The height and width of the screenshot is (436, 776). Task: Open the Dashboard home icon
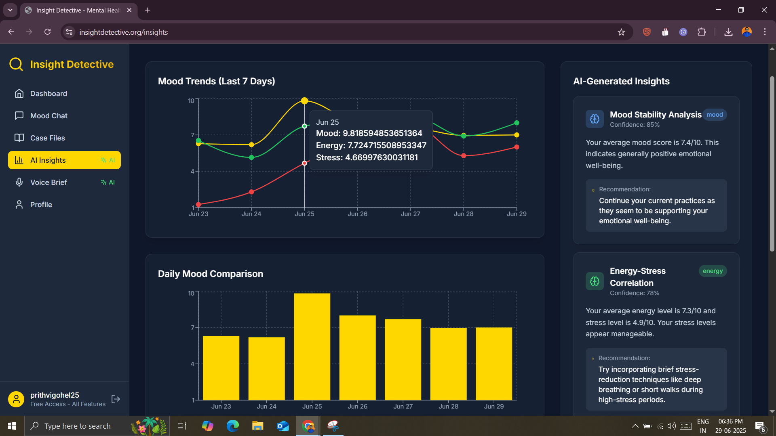19,94
